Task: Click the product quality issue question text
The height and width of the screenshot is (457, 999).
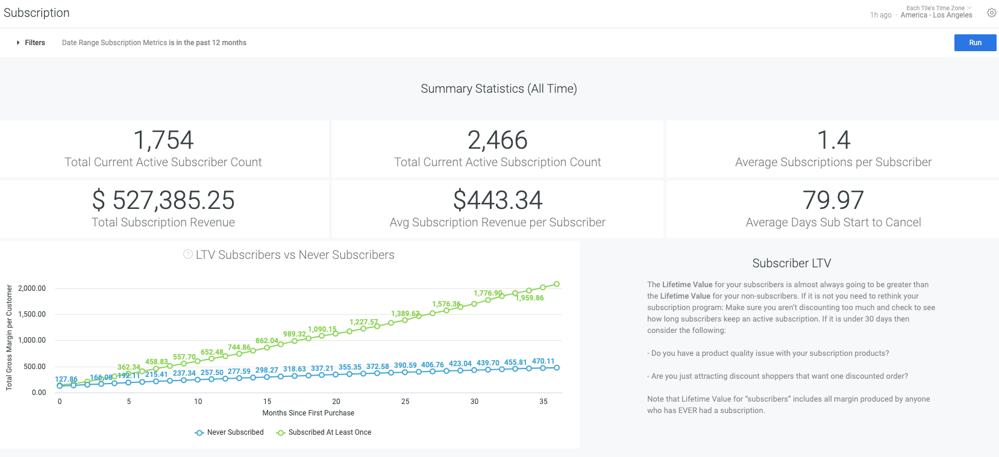Action: click(768, 353)
